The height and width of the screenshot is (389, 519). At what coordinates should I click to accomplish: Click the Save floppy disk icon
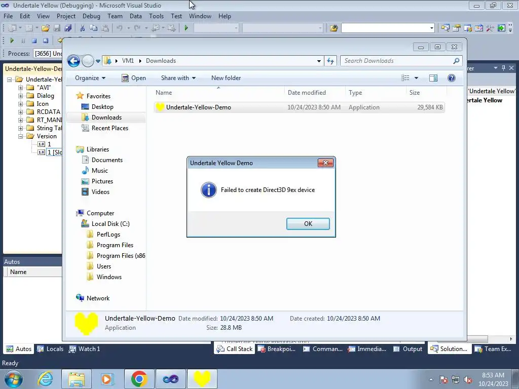pos(57,28)
